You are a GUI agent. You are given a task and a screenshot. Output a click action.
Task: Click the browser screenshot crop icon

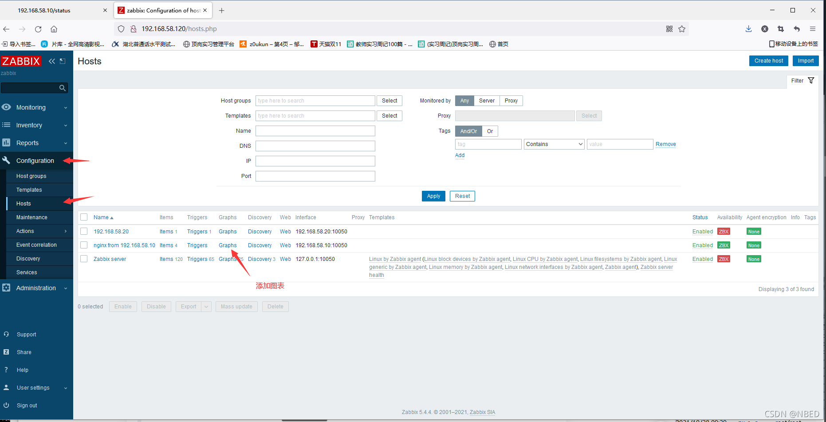(781, 29)
